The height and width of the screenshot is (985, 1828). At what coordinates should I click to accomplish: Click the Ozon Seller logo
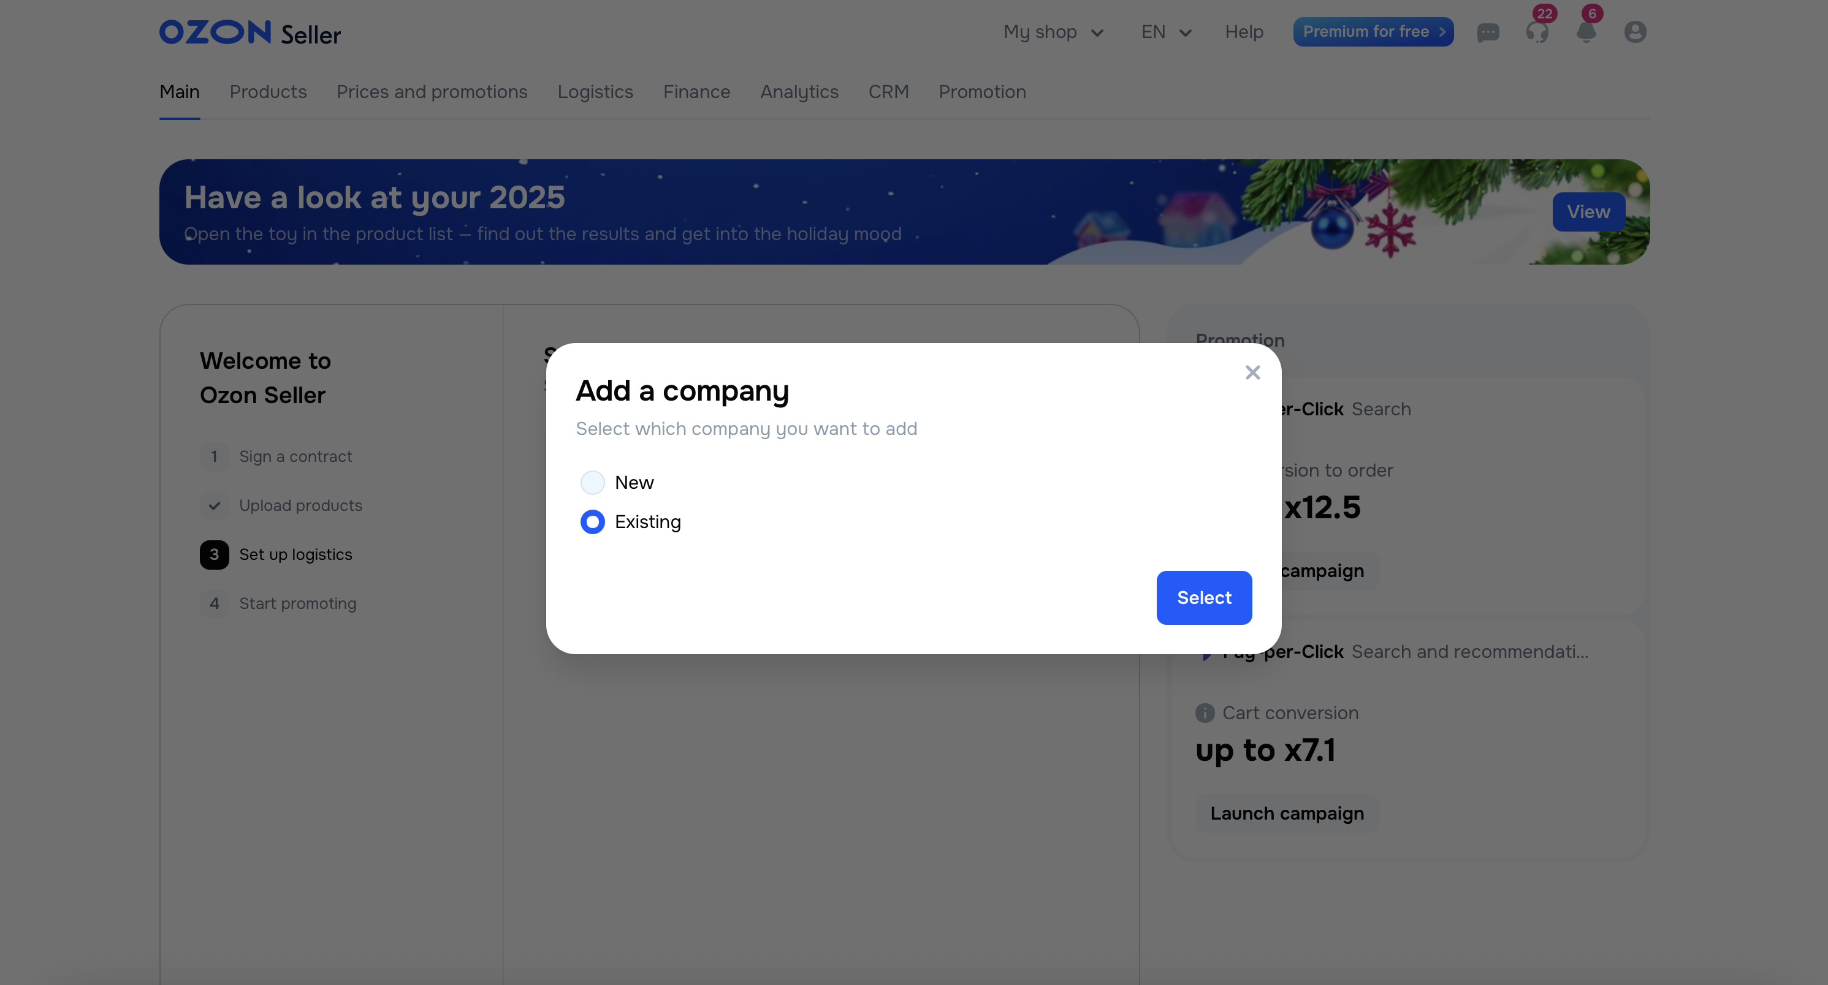[249, 32]
